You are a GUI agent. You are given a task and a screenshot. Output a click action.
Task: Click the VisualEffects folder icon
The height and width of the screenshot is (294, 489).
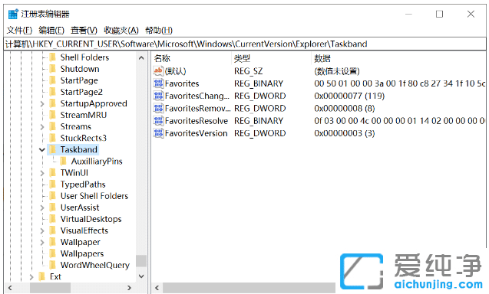[x=53, y=230]
